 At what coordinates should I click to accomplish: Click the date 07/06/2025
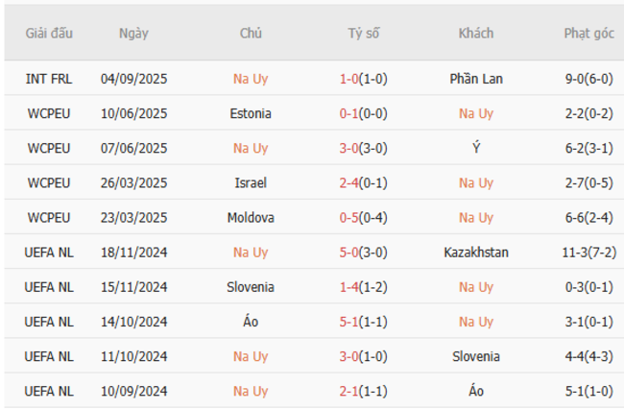(133, 148)
